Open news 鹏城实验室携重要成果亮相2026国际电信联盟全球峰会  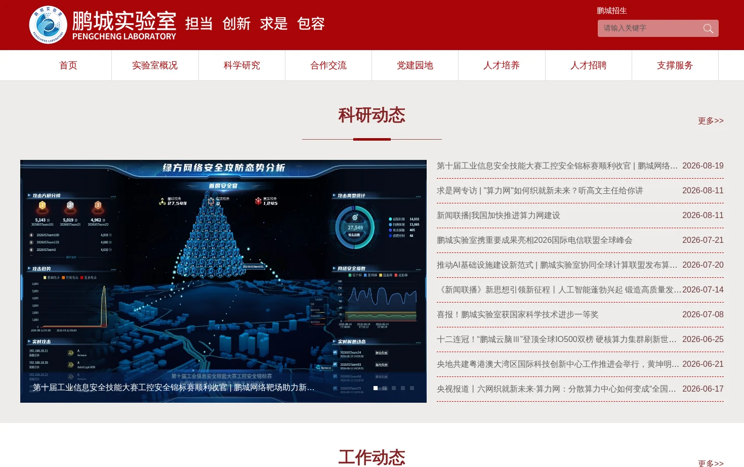point(534,240)
